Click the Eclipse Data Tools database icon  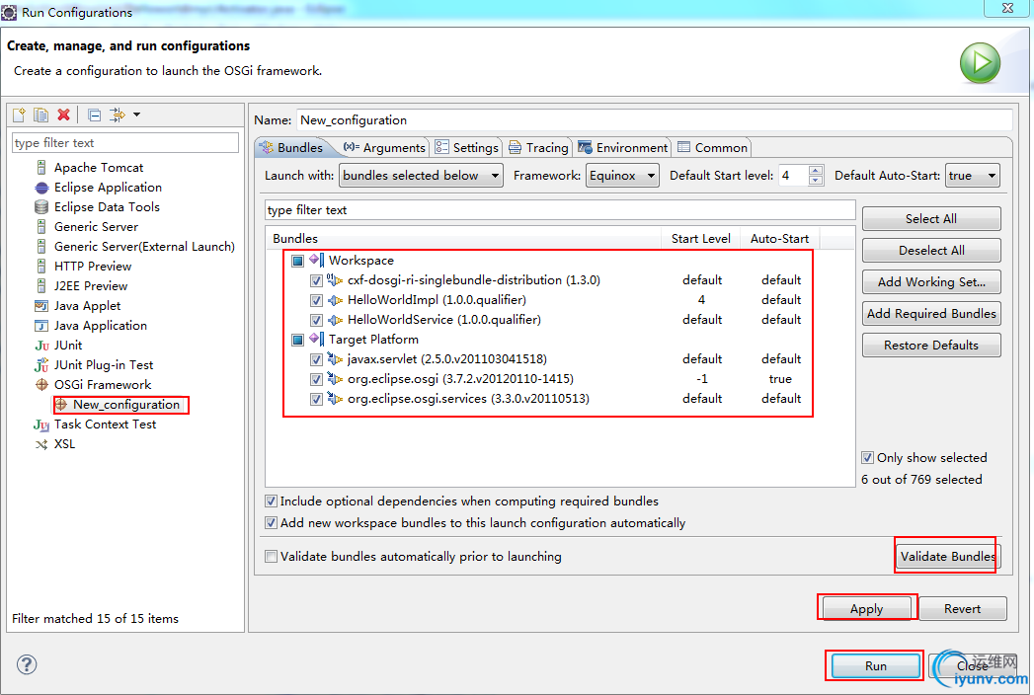[x=41, y=207]
